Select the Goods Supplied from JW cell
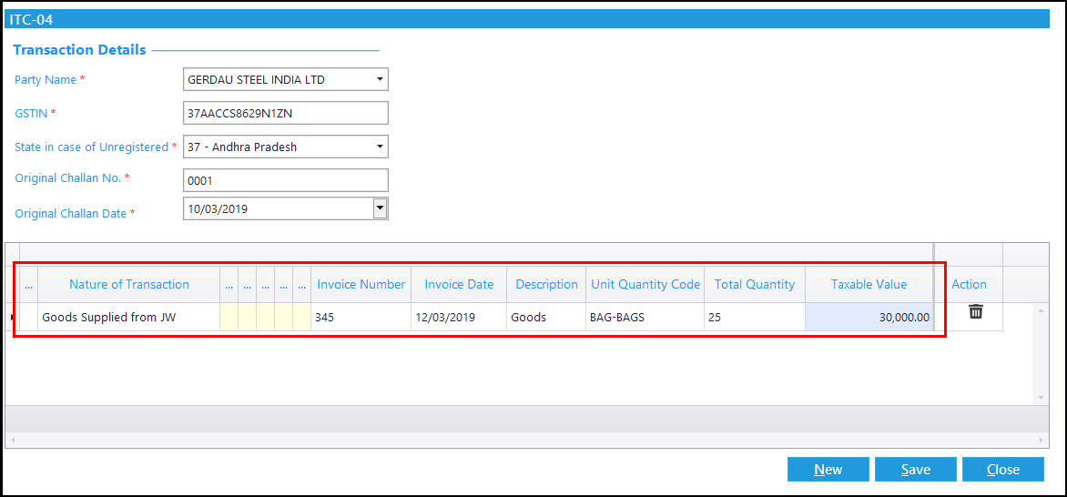 [128, 318]
